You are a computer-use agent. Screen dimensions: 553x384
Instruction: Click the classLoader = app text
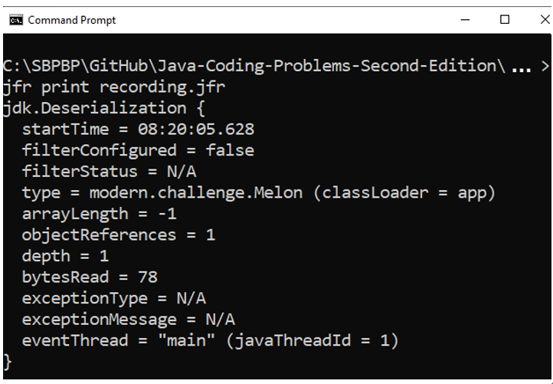coord(405,193)
